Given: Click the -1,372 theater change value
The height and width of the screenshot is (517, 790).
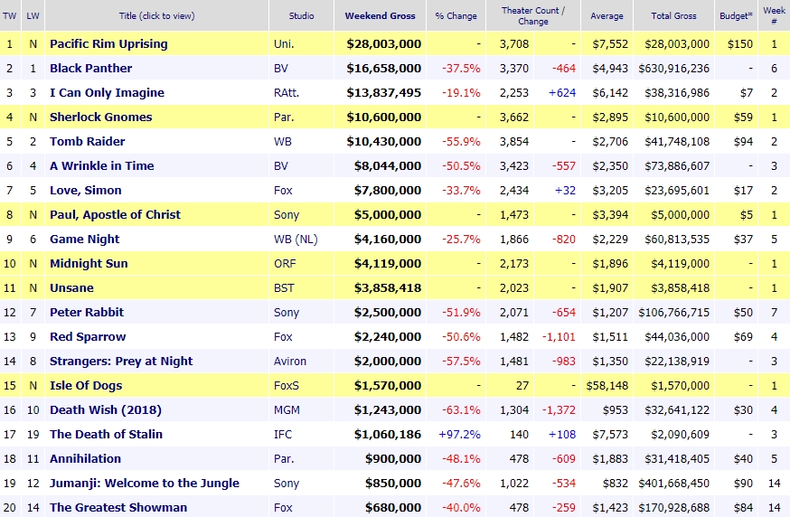Looking at the screenshot, I should point(559,410).
